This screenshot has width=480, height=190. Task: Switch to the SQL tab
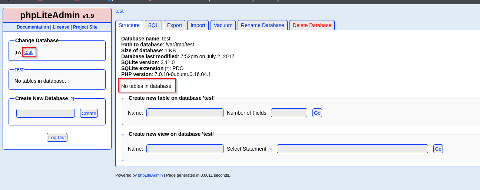click(153, 25)
